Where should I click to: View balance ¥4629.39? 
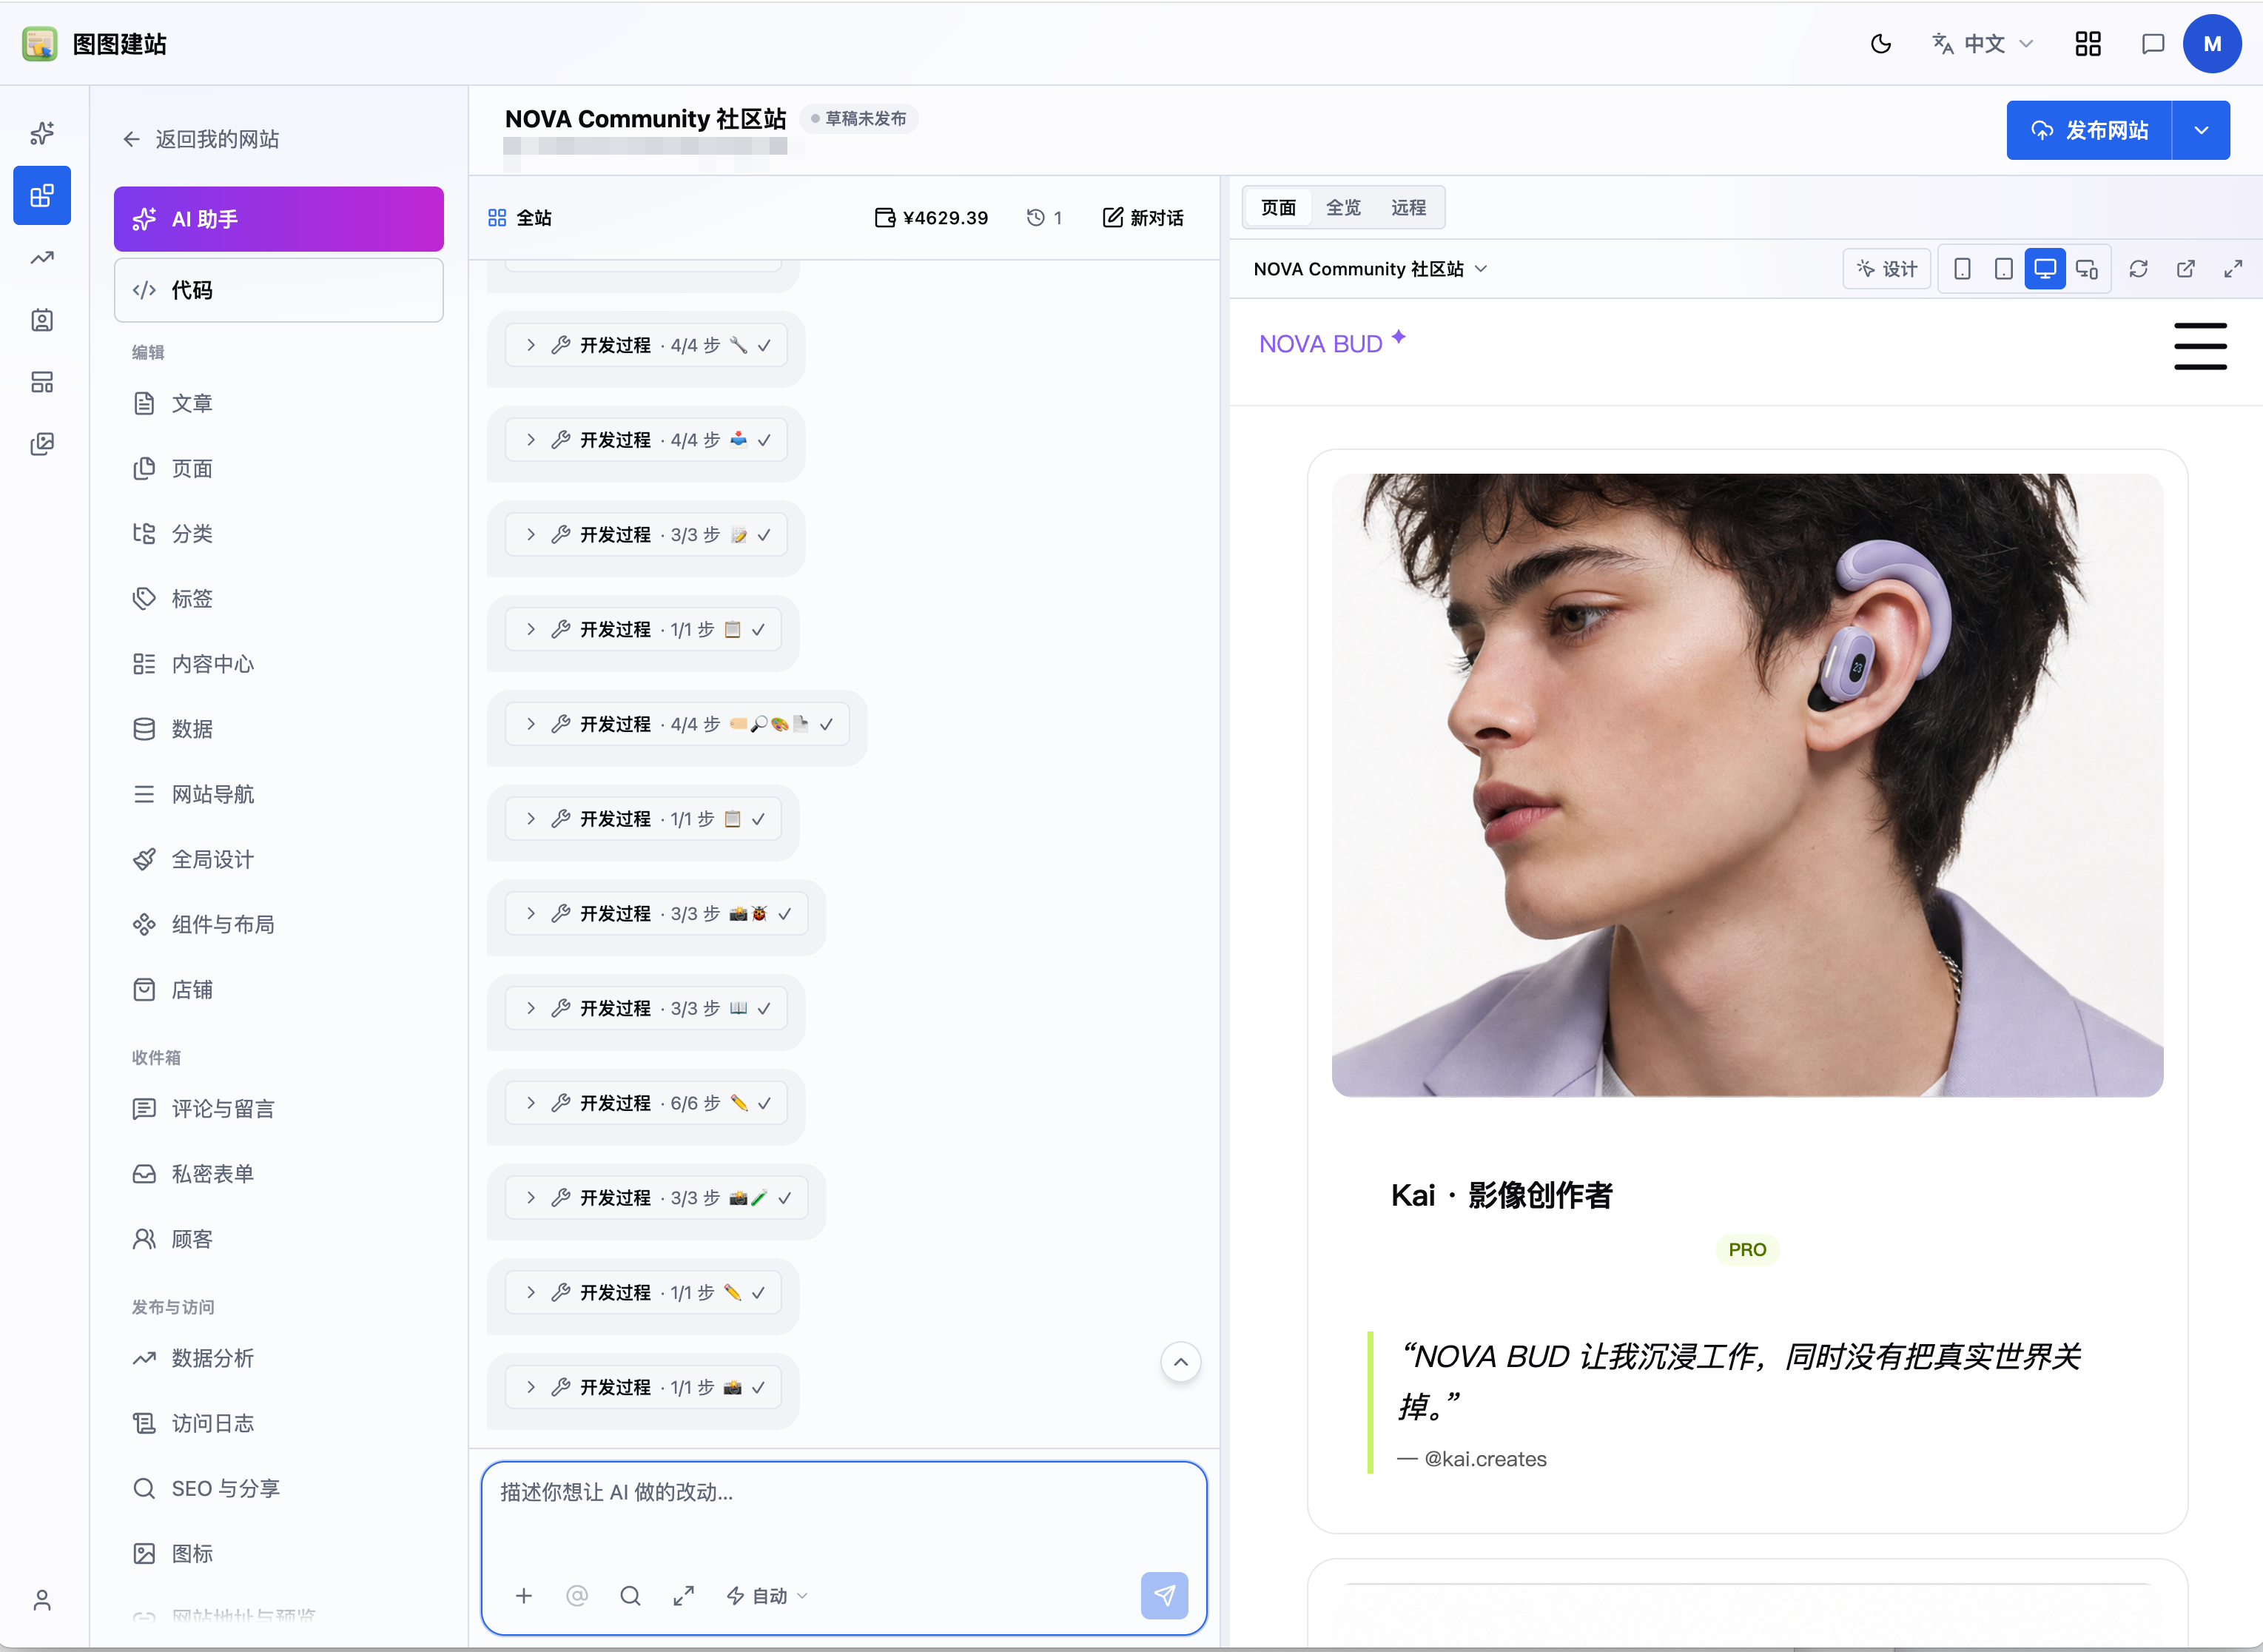tap(932, 218)
